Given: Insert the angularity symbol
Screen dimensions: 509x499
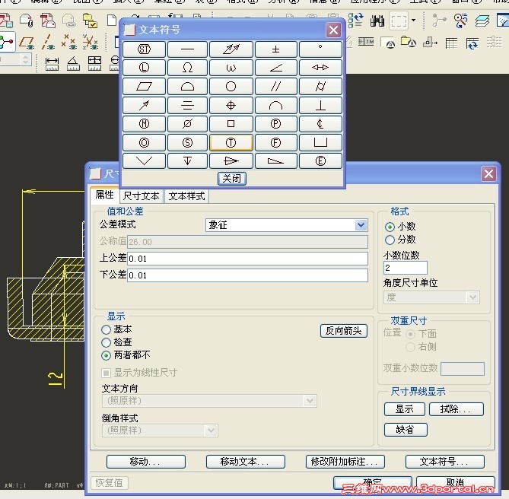Looking at the screenshot, I should [x=275, y=68].
